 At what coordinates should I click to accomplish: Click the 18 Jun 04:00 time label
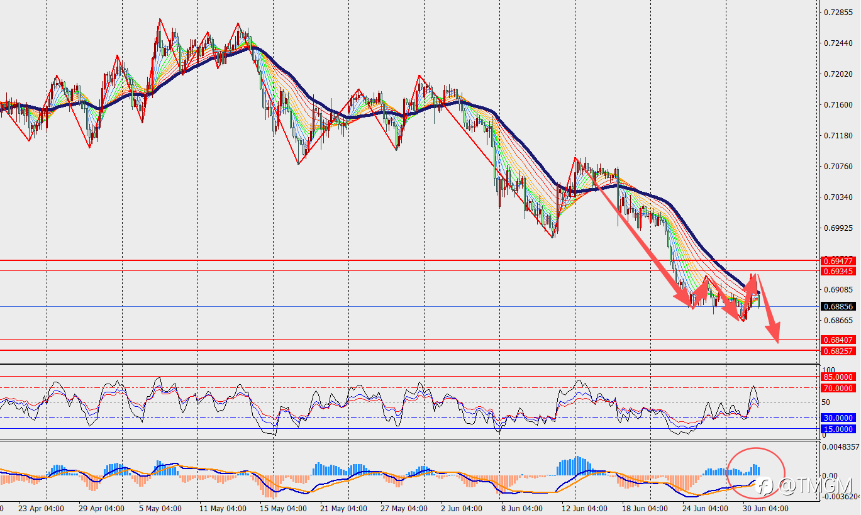pyautogui.click(x=645, y=508)
